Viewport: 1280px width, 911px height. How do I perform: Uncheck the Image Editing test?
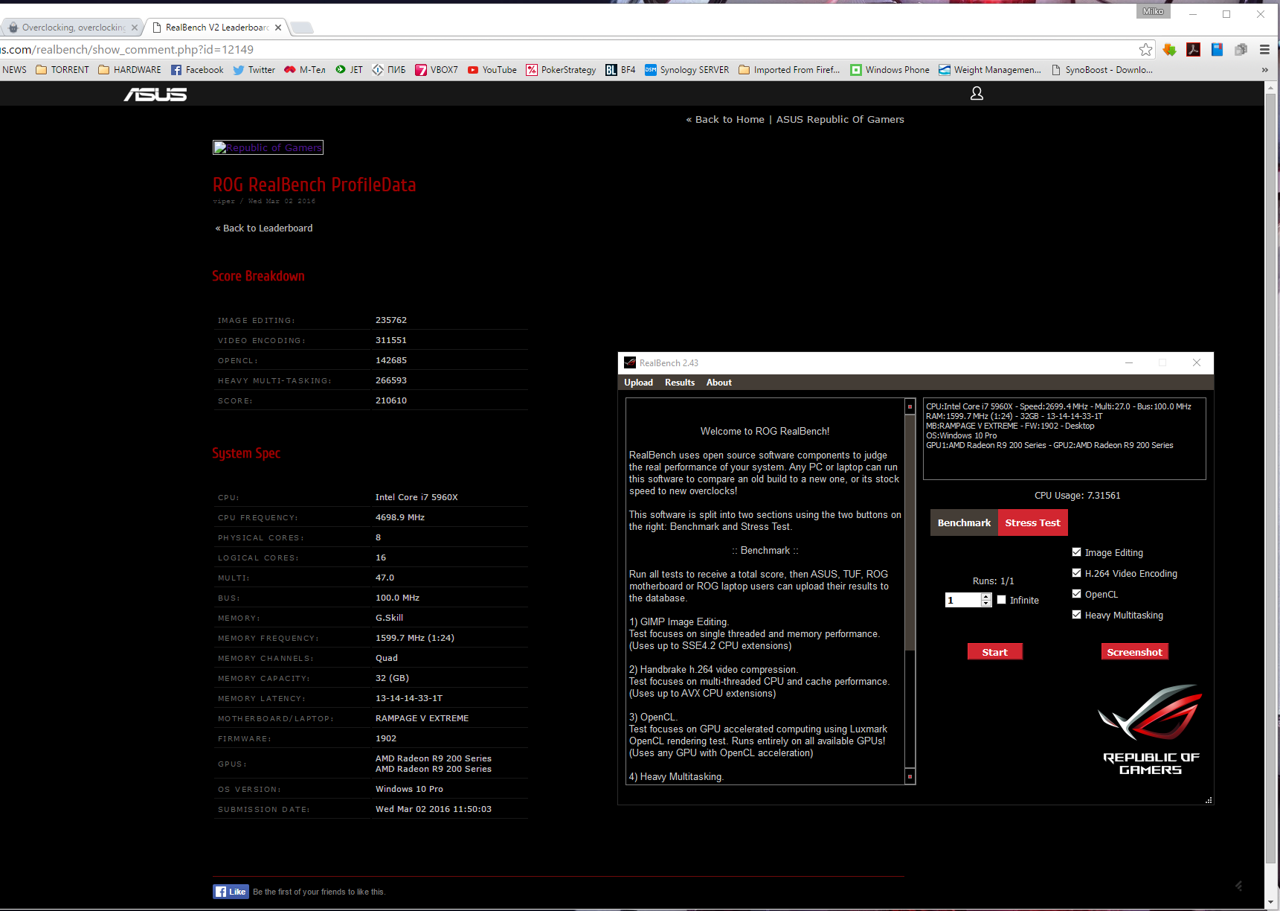tap(1076, 552)
